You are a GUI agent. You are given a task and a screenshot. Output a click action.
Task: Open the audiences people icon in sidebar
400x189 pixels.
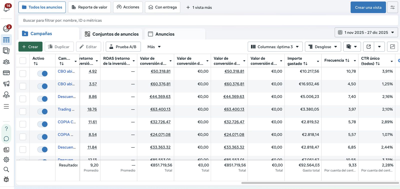coord(6,62)
